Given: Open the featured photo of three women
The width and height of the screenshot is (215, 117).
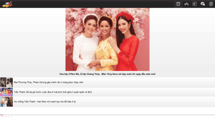Looking at the screenshot, I should coord(107,39).
